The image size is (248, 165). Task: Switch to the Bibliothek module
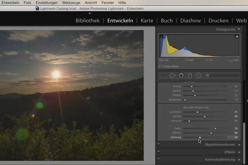point(88,21)
